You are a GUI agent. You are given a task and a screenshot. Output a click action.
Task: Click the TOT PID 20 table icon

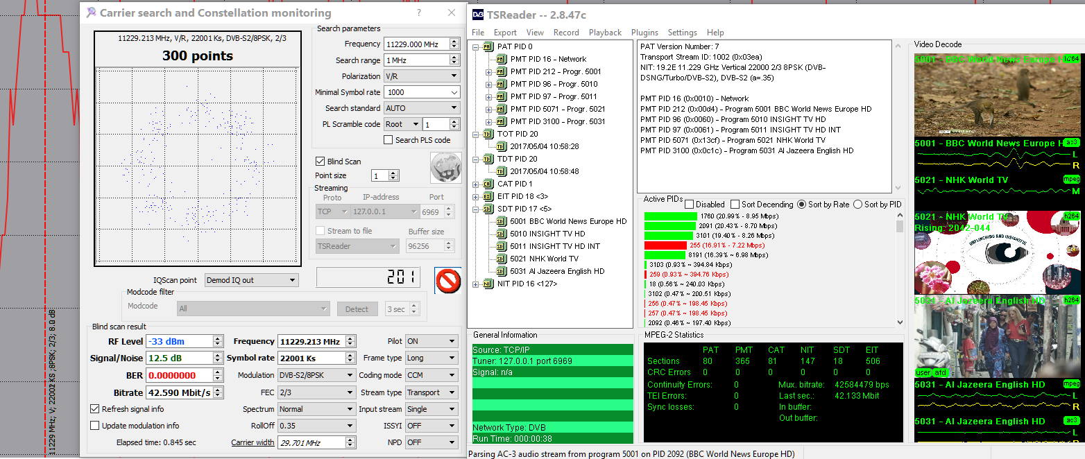(x=488, y=134)
